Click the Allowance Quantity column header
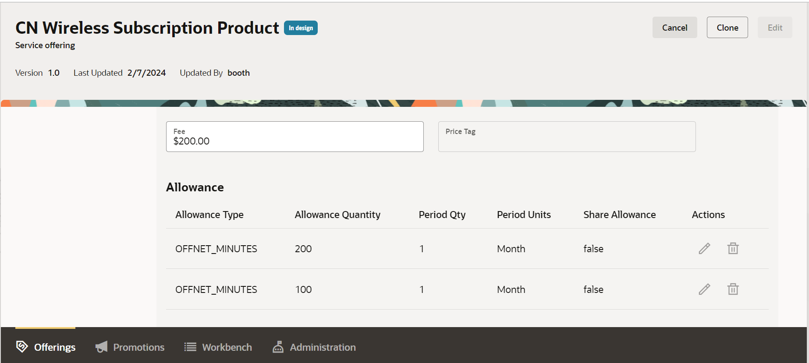The height and width of the screenshot is (363, 809). coord(337,215)
